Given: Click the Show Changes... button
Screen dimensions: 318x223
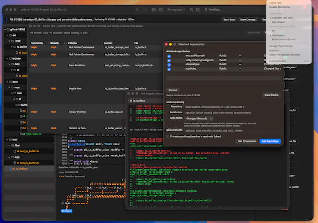Looking at the screenshot, I should (248, 19).
